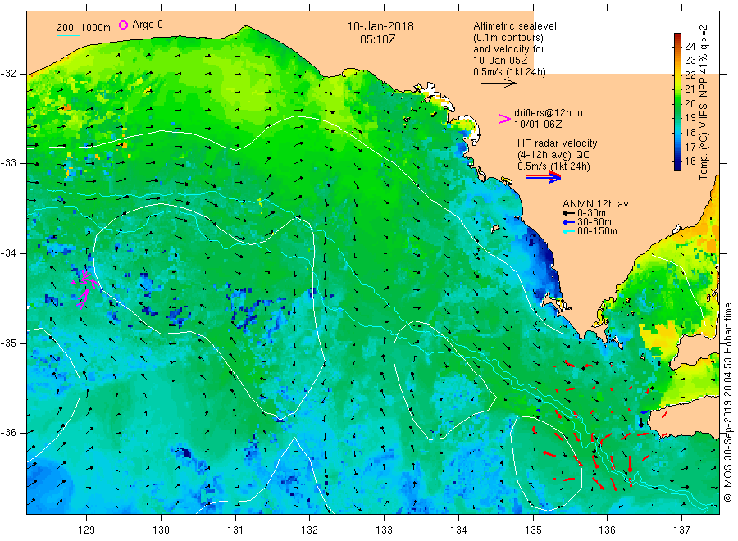Click the 137 longitude axis label

click(x=681, y=530)
